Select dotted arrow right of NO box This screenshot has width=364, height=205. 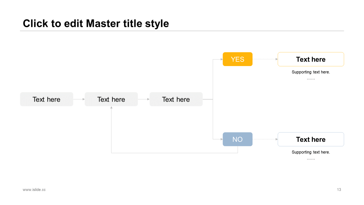tap(265, 139)
